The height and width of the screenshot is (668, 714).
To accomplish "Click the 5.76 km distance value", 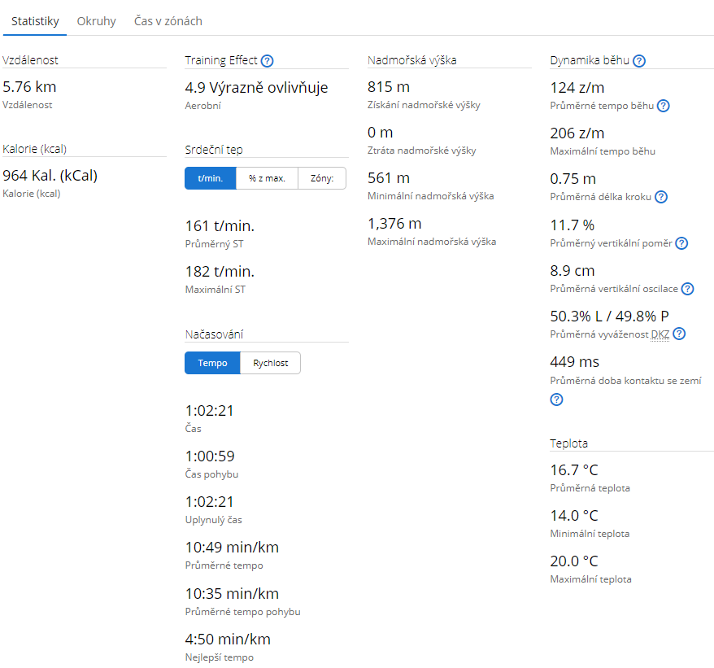I will pyautogui.click(x=29, y=87).
